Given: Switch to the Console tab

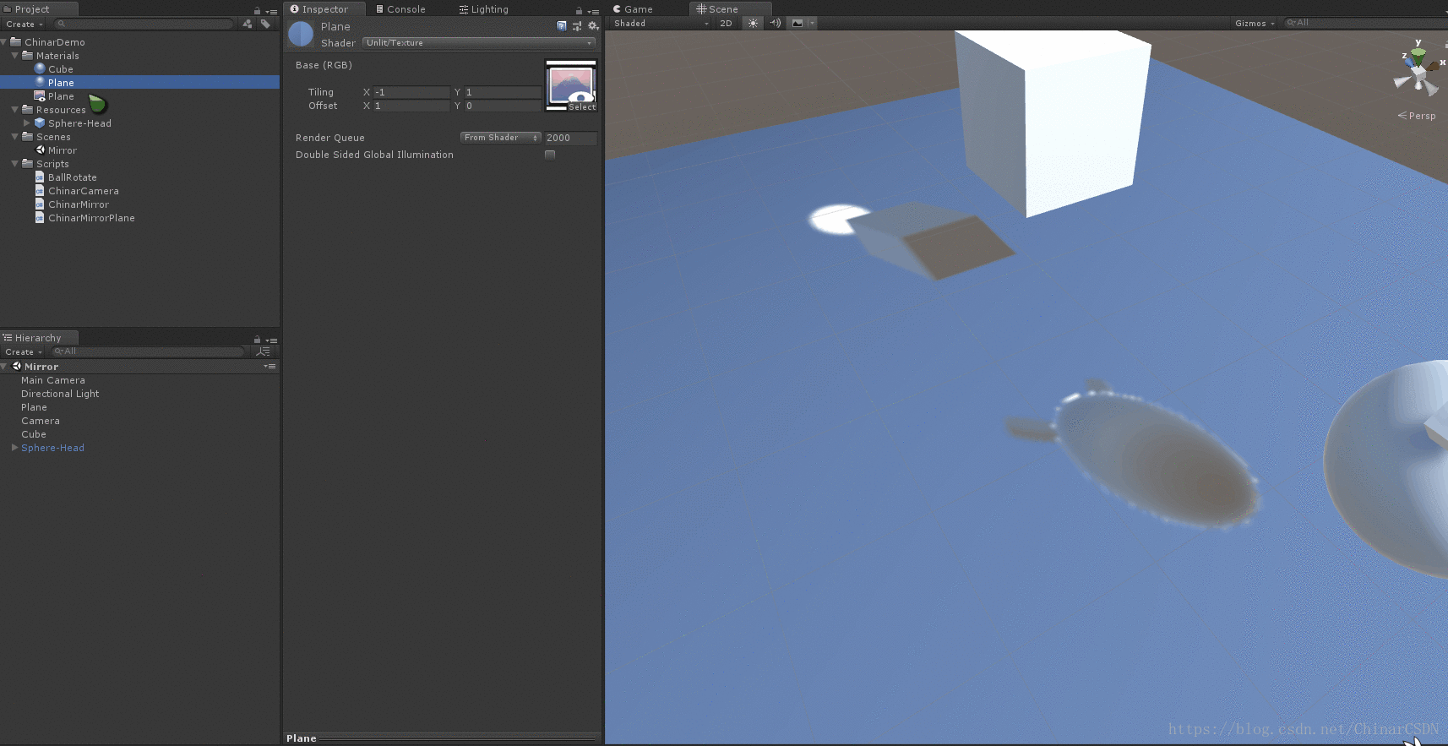Looking at the screenshot, I should pyautogui.click(x=400, y=9).
